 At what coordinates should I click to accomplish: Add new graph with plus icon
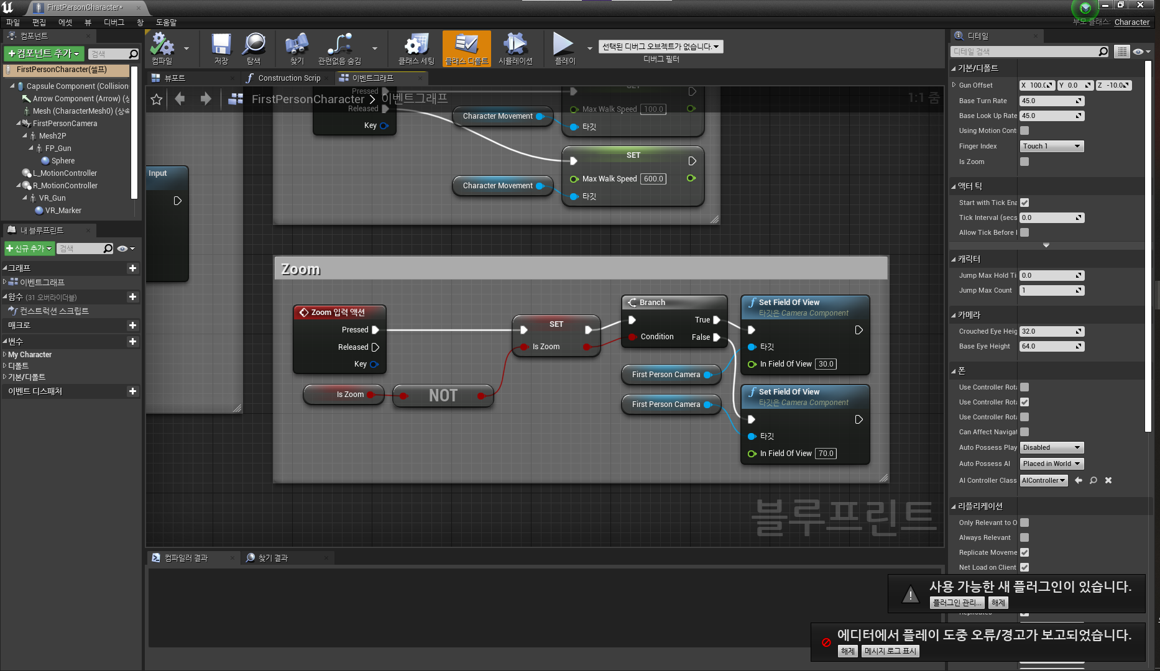(x=132, y=268)
